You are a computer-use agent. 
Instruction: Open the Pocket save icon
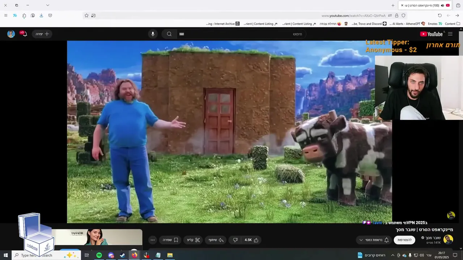coord(50,16)
